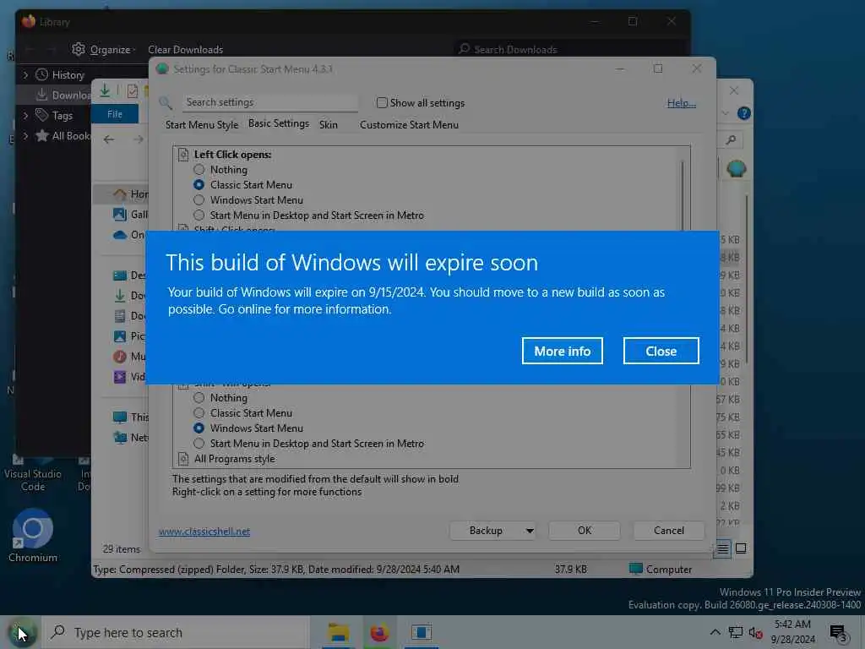Click the network tray icon
Screen dimensions: 865x649
click(x=736, y=632)
